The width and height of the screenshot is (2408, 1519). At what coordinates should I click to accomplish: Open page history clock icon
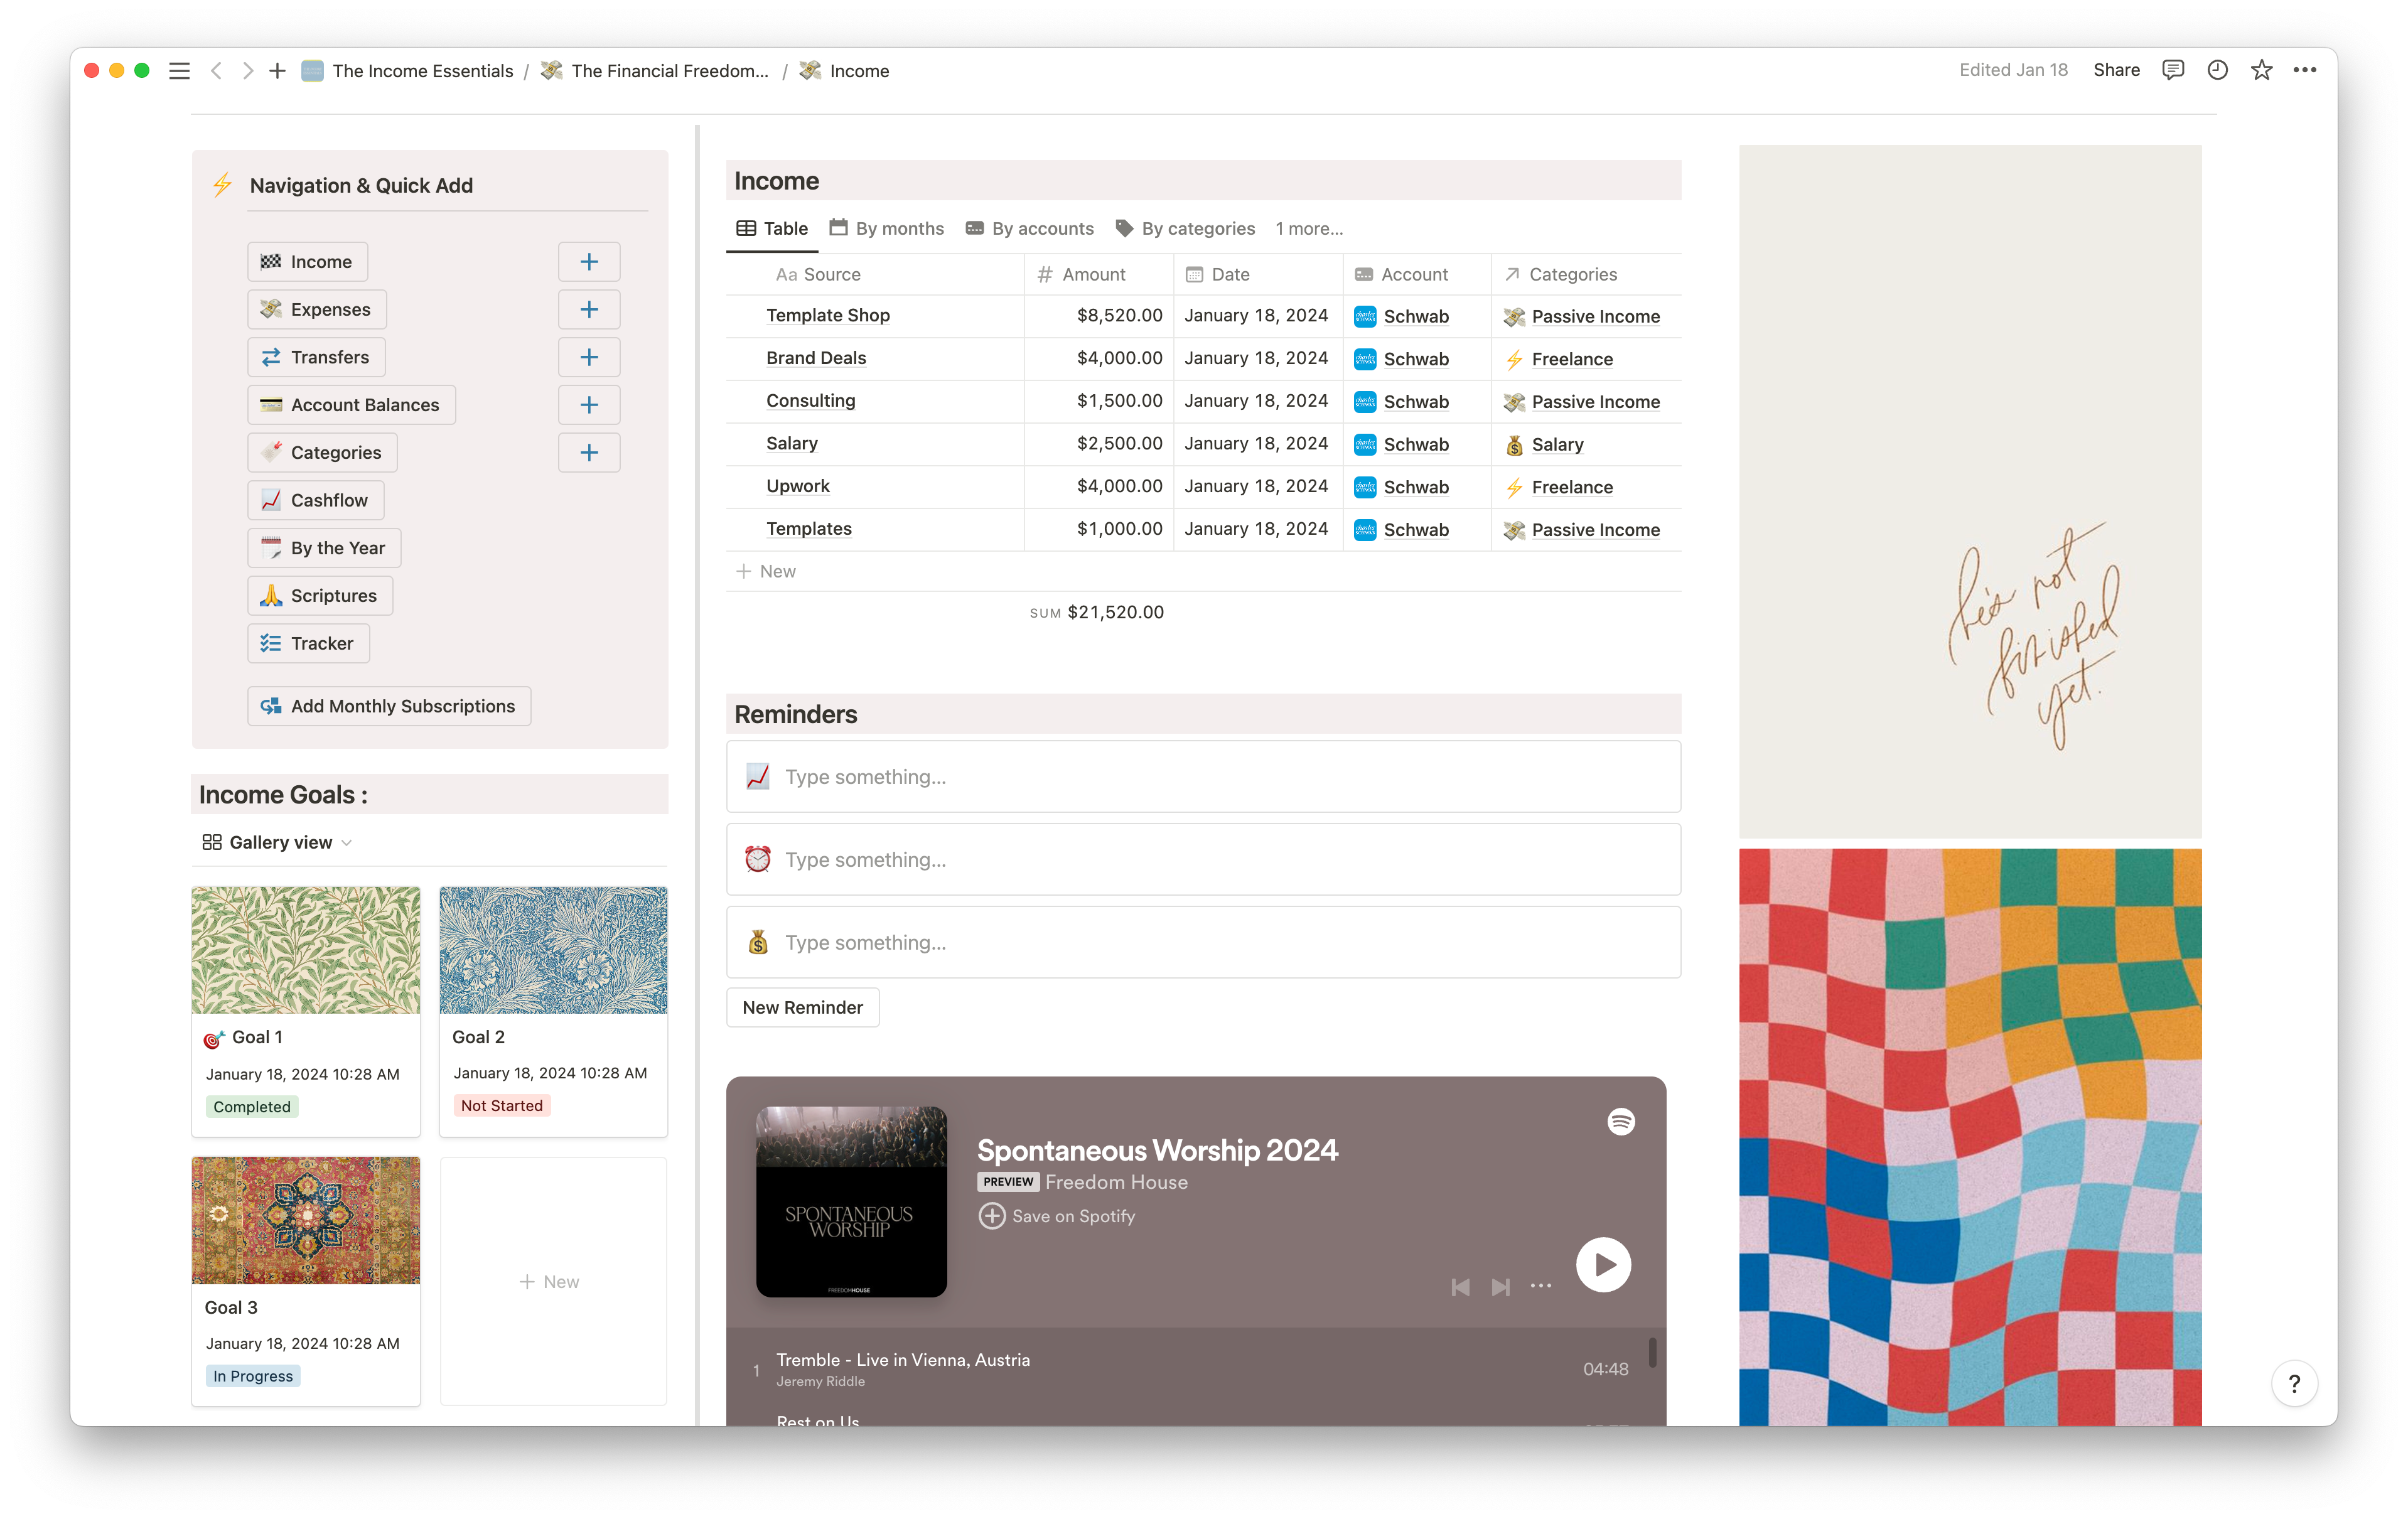pos(2217,70)
